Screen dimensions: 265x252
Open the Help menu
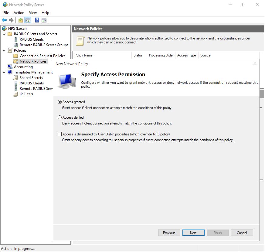point(45,13)
